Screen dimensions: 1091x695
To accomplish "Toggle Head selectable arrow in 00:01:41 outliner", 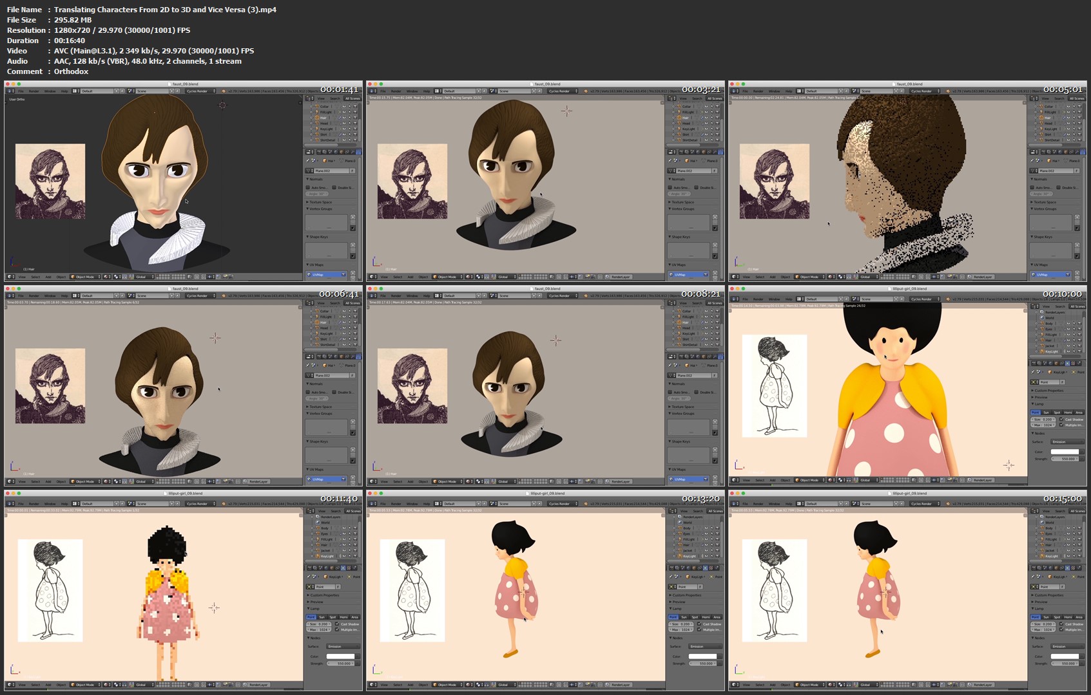I will point(350,123).
